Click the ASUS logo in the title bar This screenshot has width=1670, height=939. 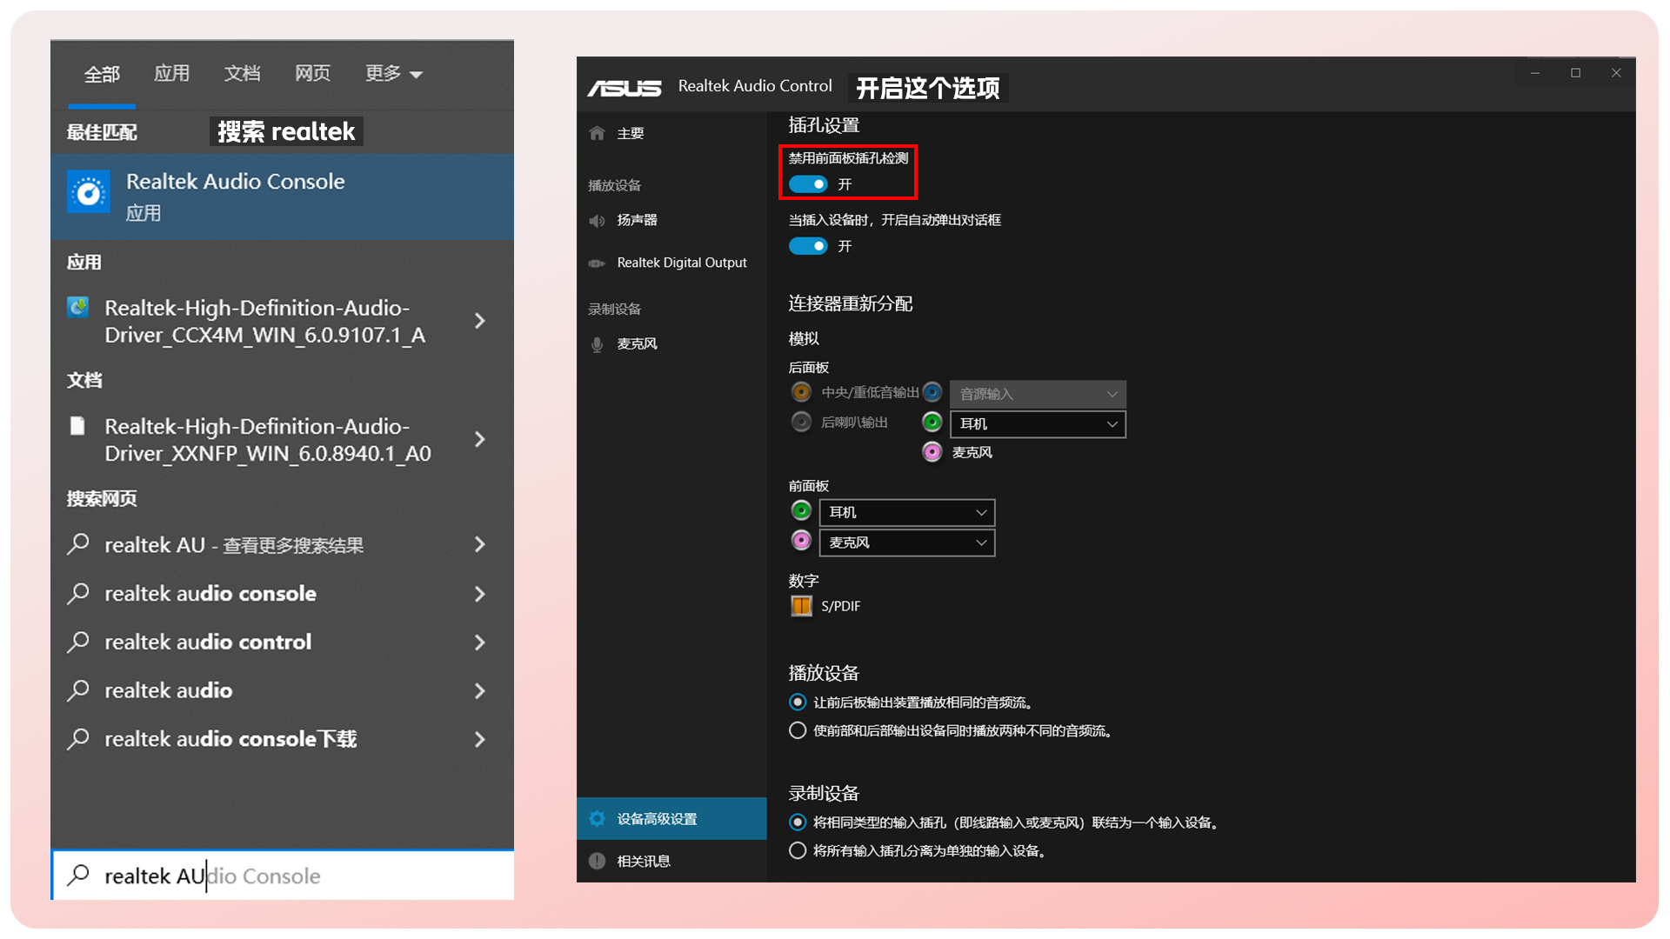pyautogui.click(x=625, y=88)
